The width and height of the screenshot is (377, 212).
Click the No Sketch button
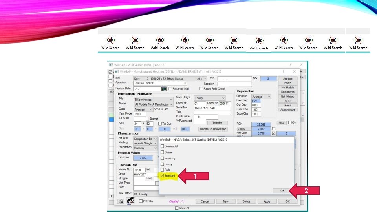pos(287,88)
